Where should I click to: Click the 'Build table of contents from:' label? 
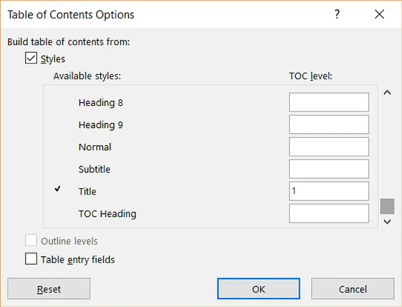(69, 42)
